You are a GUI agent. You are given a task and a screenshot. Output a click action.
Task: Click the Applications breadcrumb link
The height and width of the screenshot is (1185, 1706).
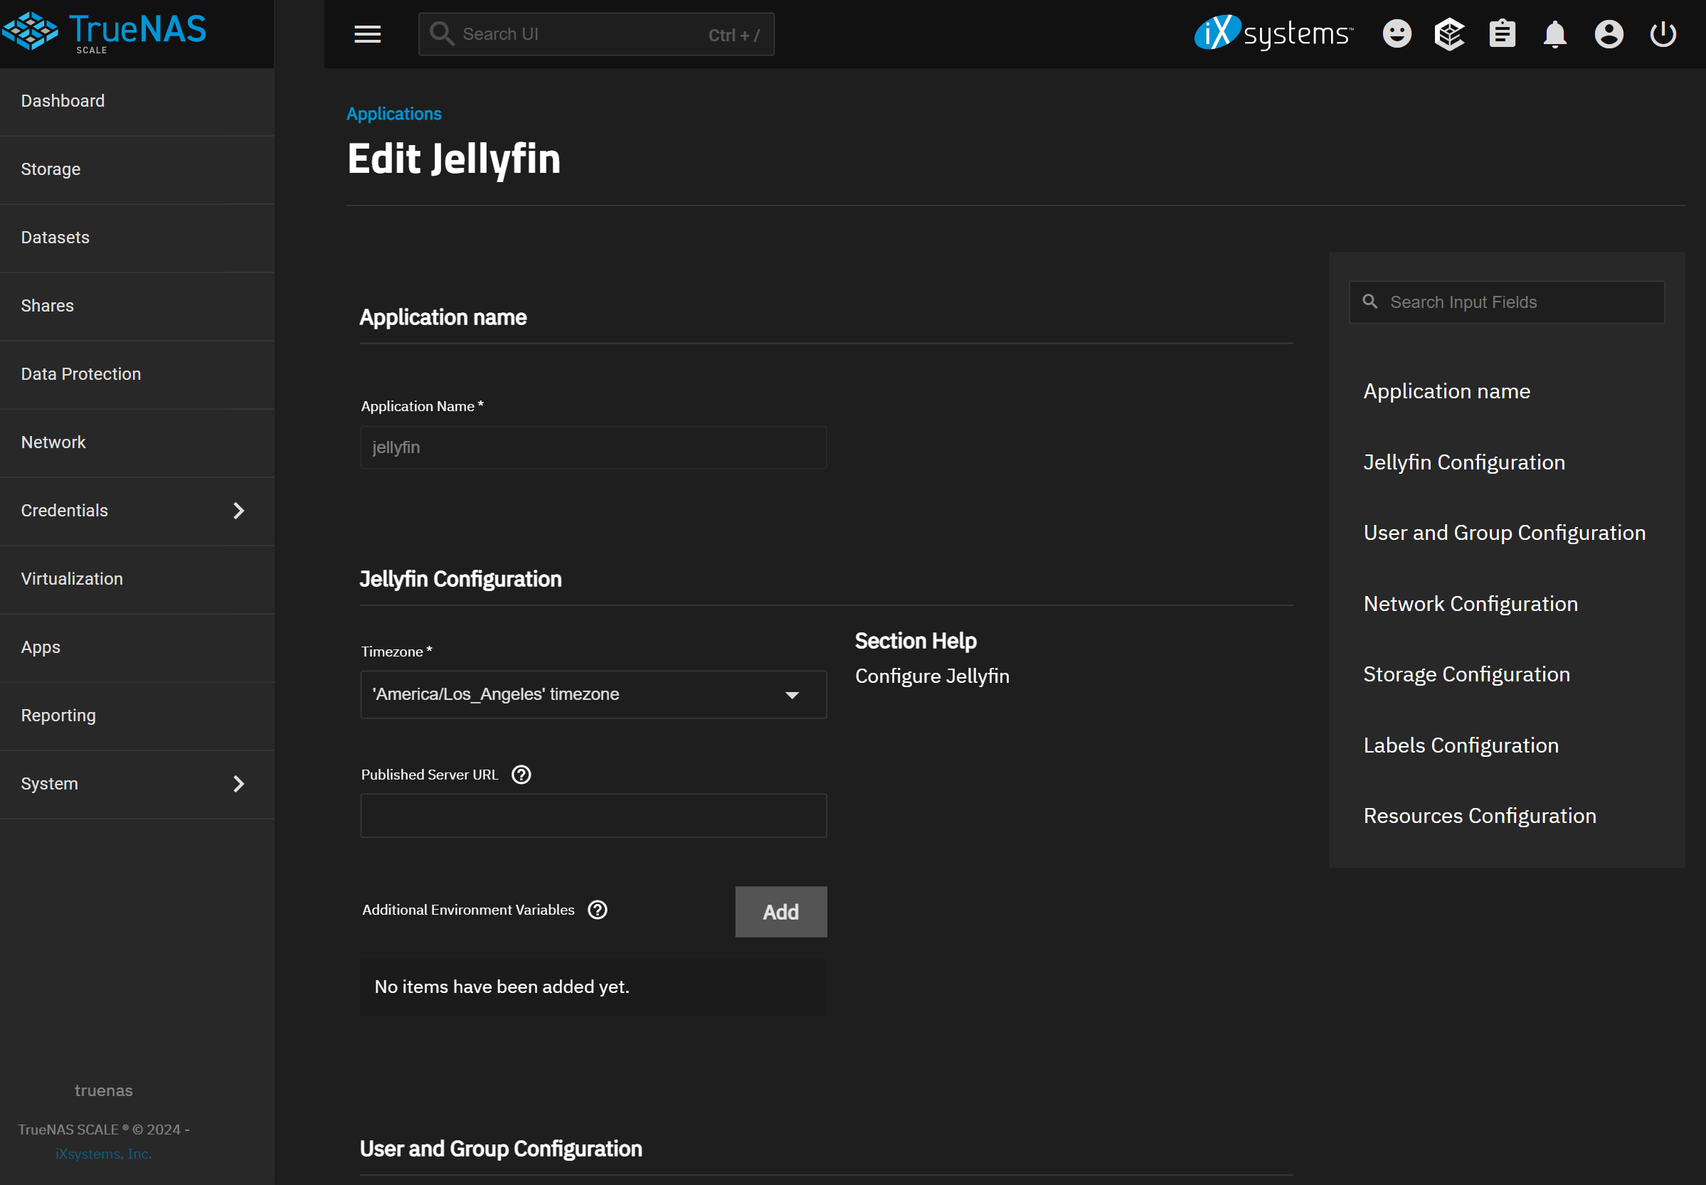pyautogui.click(x=393, y=114)
